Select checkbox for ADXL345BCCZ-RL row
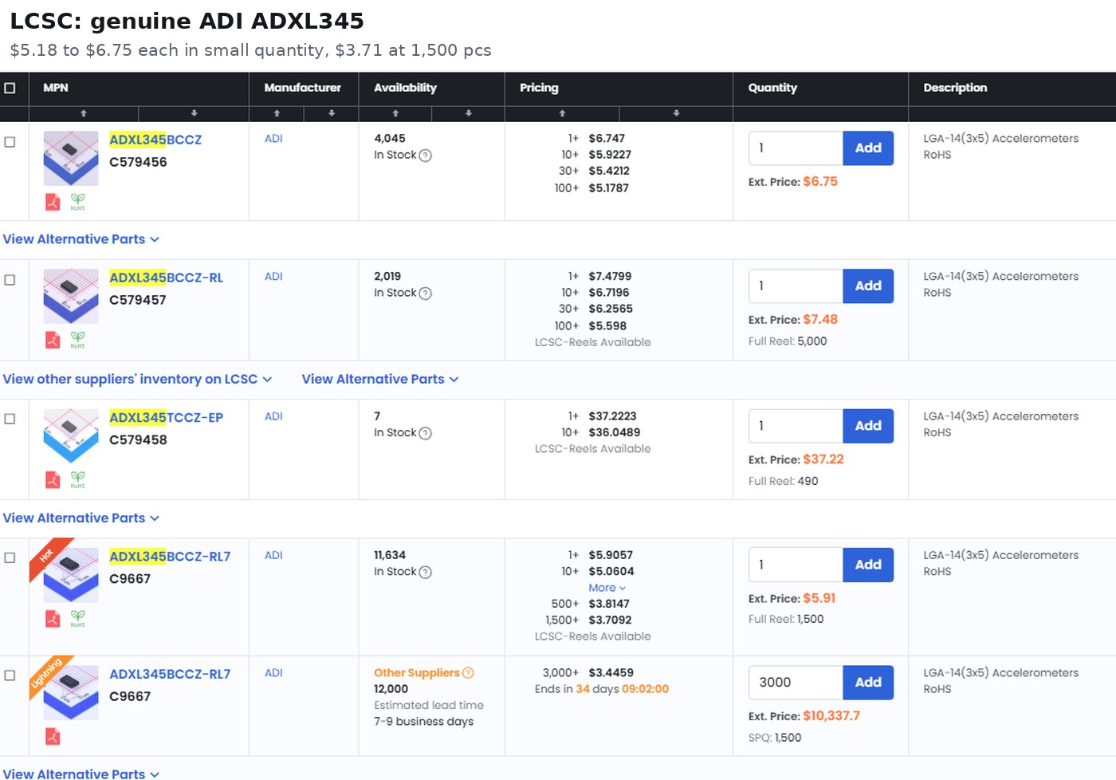The image size is (1116, 780). 10,280
